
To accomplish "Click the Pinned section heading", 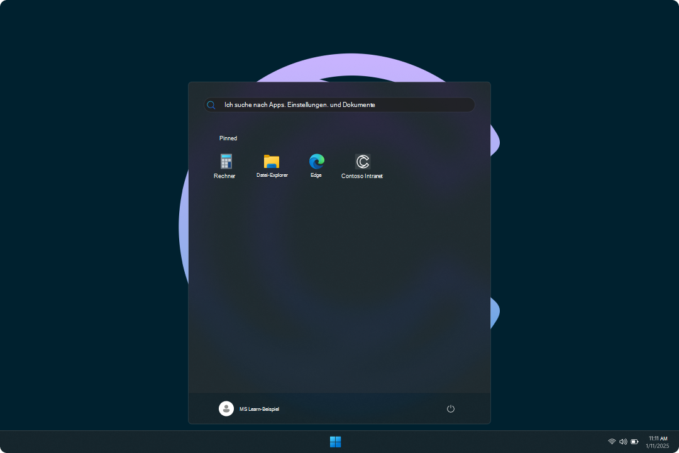I will click(228, 138).
